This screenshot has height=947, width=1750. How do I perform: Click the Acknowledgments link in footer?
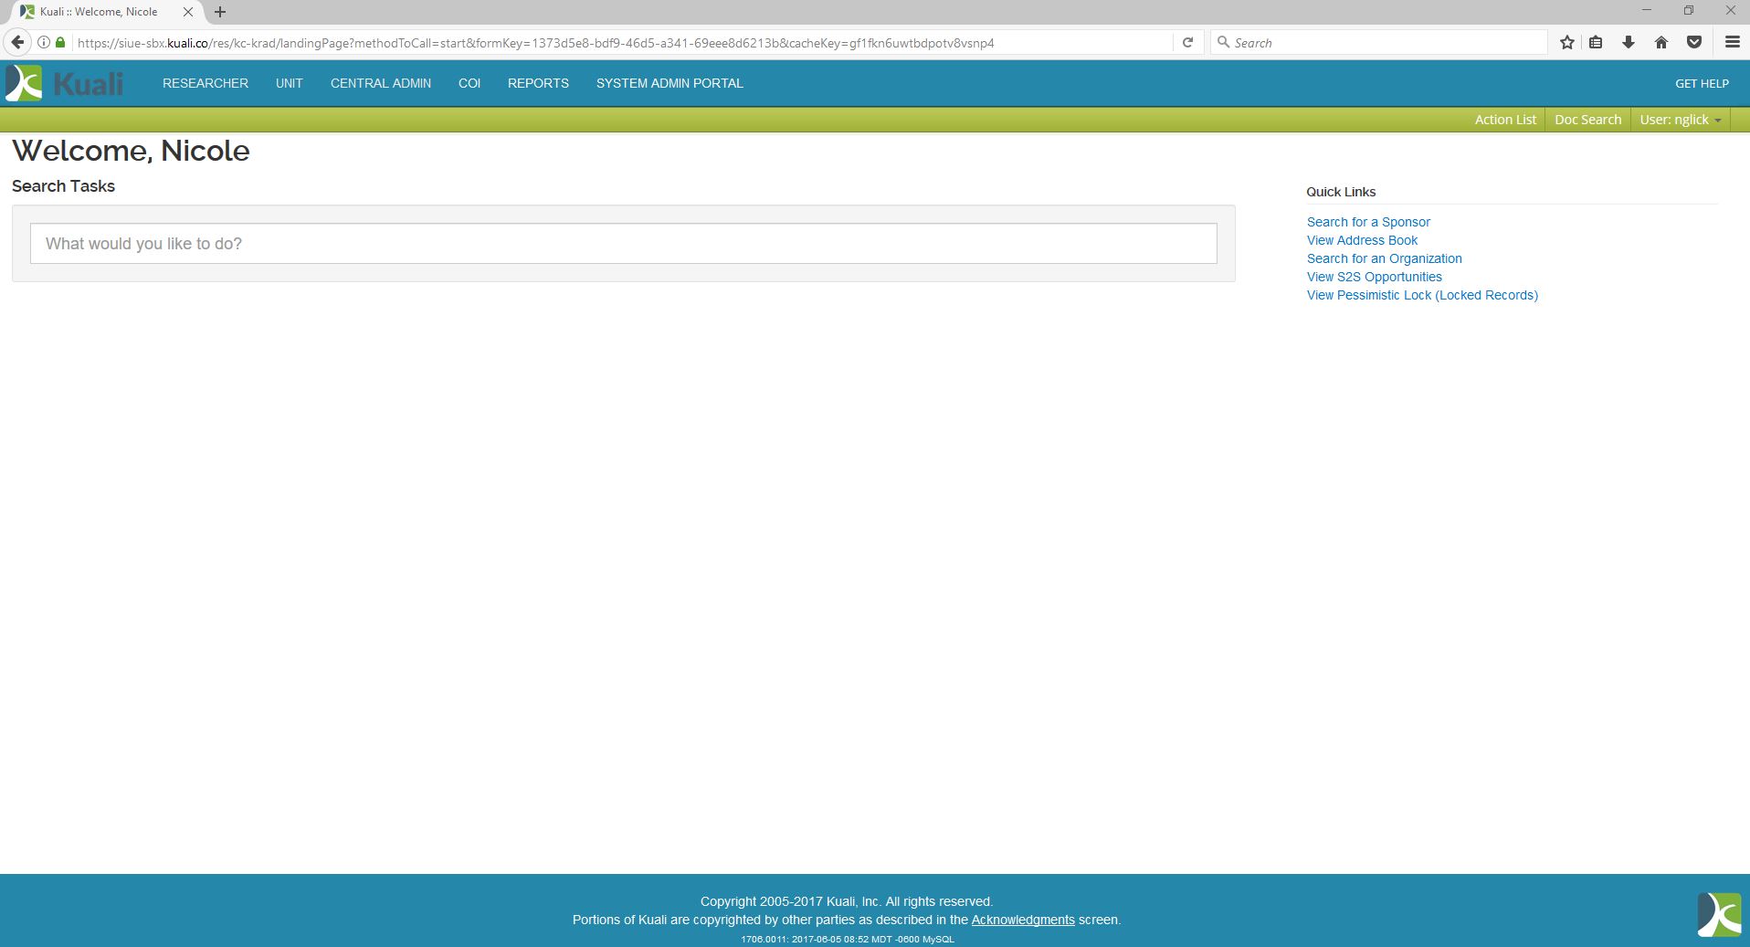tap(1023, 920)
